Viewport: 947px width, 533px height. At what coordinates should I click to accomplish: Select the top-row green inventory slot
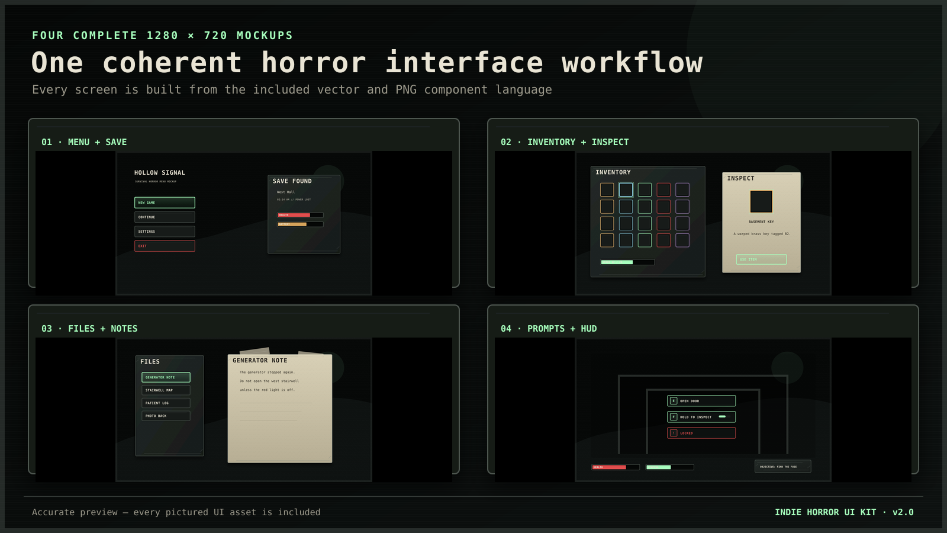pyautogui.click(x=645, y=190)
